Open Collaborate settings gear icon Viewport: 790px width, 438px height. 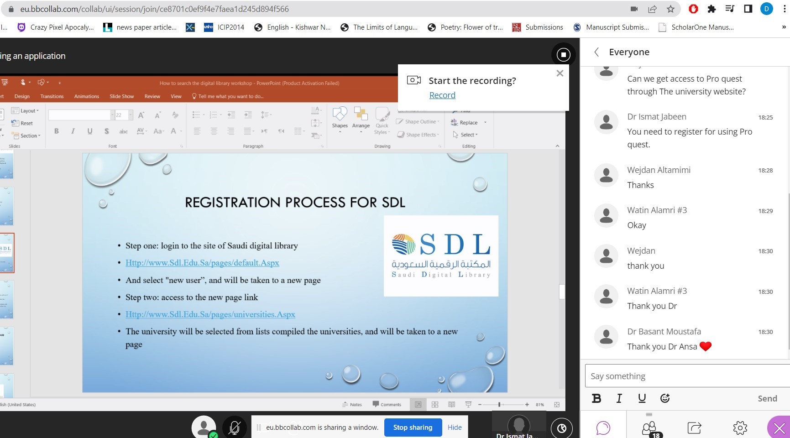click(x=740, y=428)
